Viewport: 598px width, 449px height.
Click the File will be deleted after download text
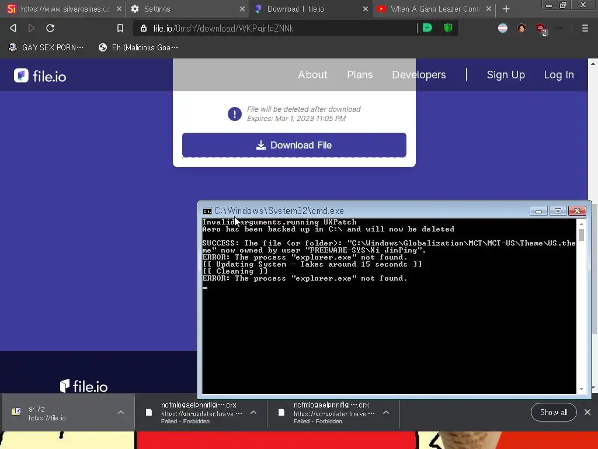coord(304,109)
